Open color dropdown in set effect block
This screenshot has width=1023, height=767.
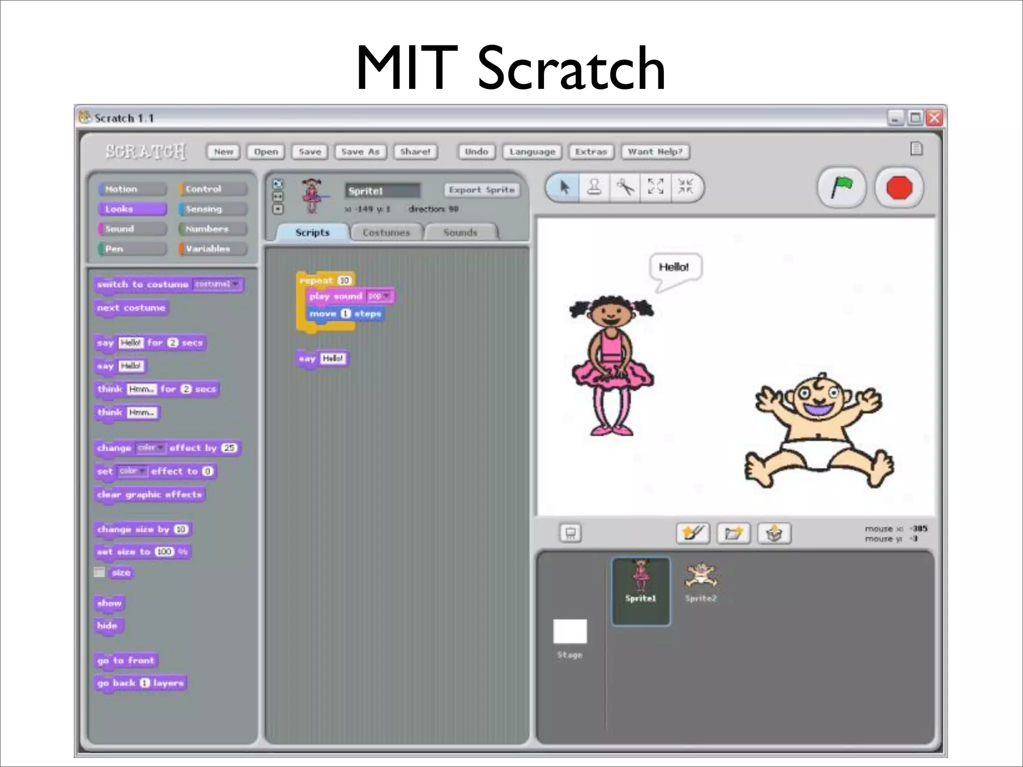pyautogui.click(x=132, y=471)
